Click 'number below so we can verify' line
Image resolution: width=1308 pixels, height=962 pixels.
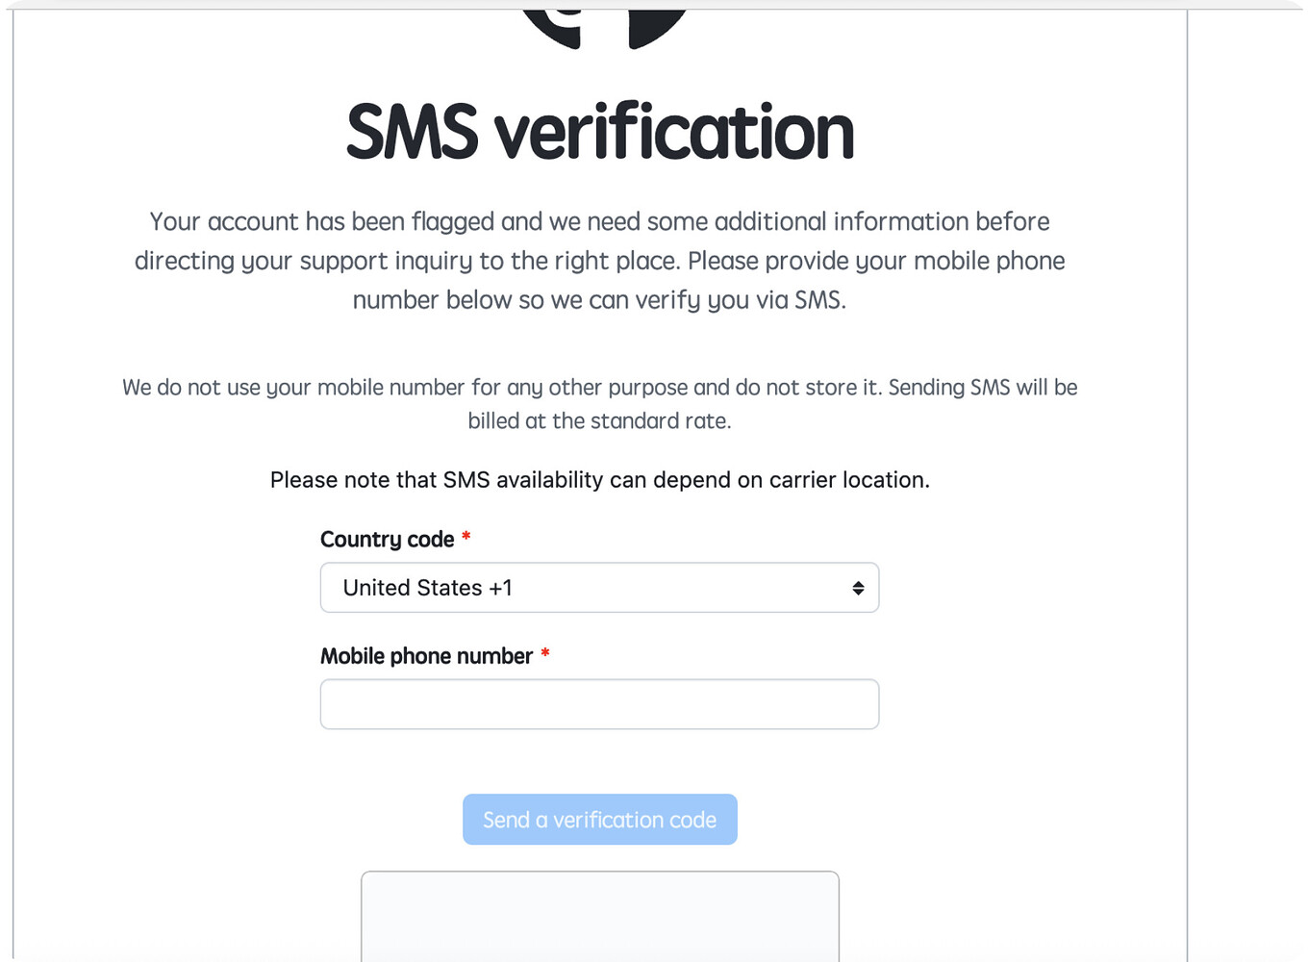(x=599, y=301)
